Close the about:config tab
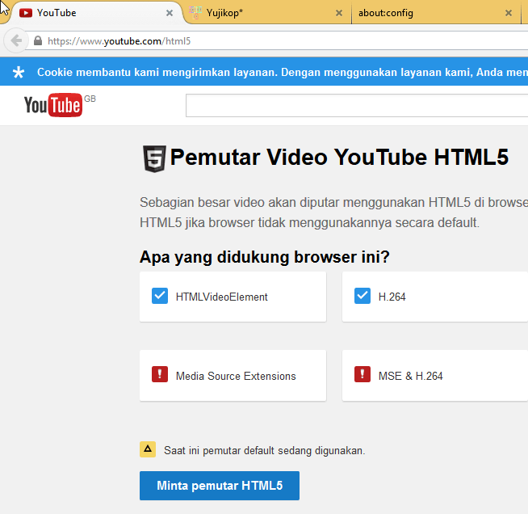 coord(509,13)
